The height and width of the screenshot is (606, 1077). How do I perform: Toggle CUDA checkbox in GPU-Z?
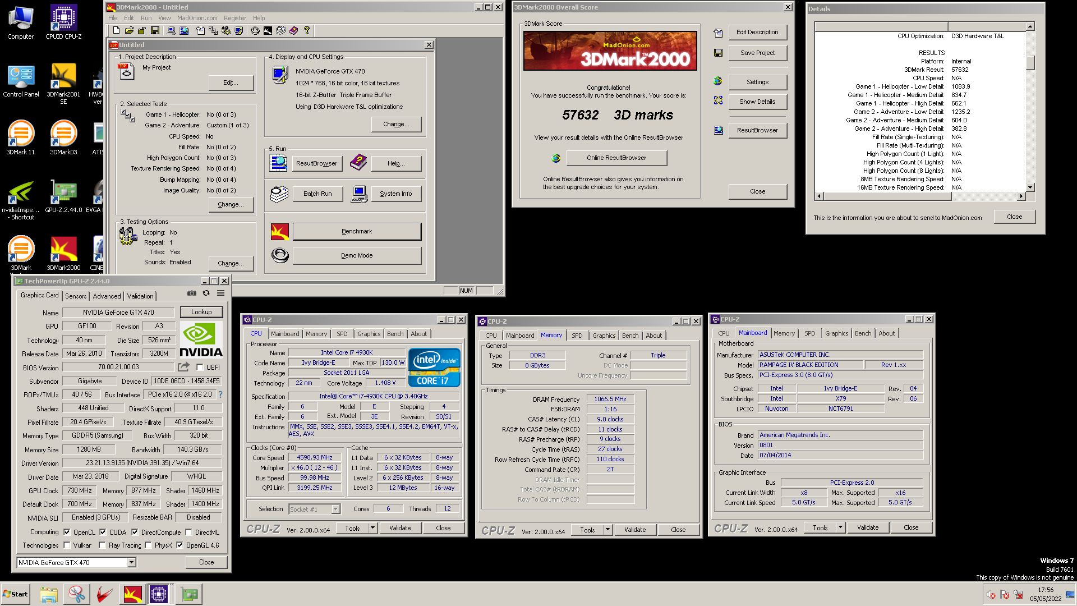click(103, 532)
